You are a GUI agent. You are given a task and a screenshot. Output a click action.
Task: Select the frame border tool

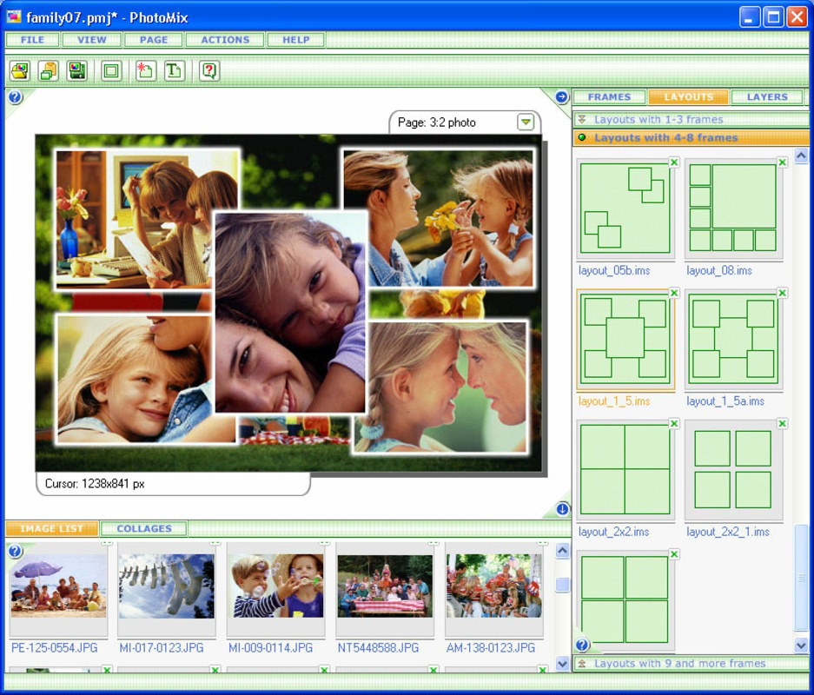click(x=112, y=70)
